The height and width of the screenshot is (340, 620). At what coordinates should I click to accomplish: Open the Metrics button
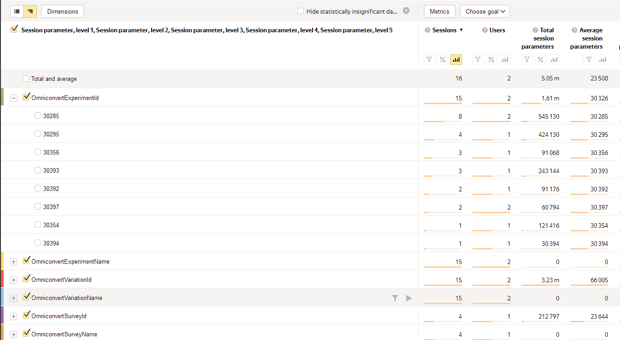click(439, 11)
